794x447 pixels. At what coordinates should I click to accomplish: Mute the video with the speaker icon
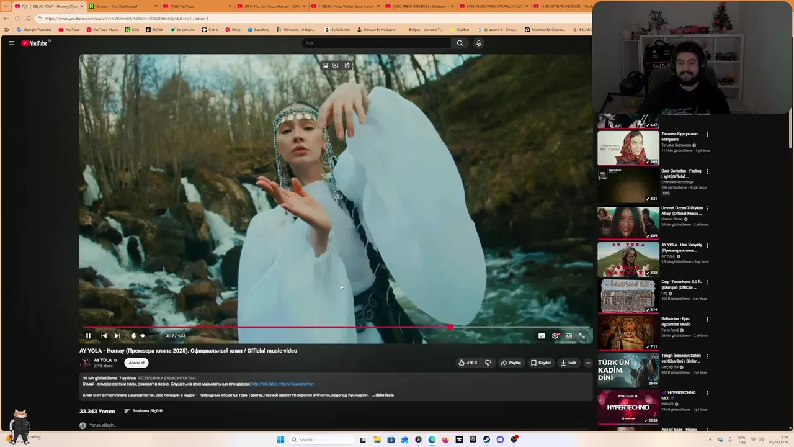coord(133,336)
